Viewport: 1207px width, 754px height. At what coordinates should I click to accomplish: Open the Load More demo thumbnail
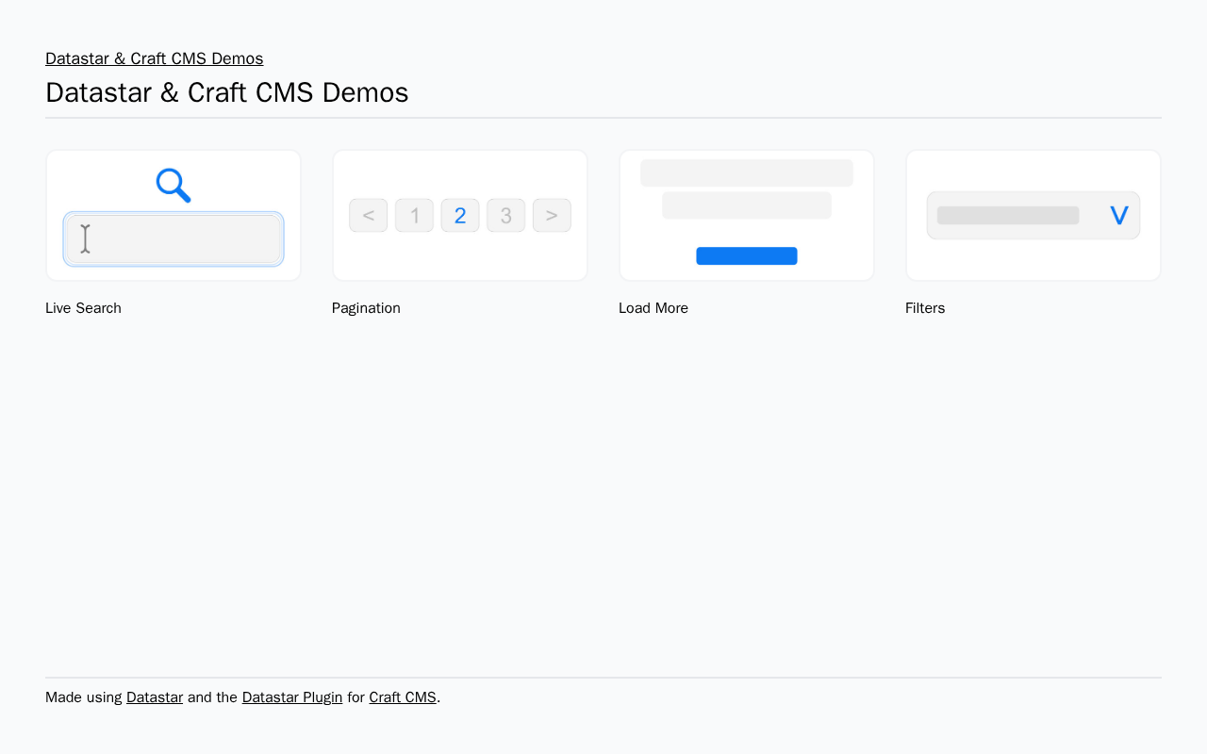pyautogui.click(x=747, y=215)
